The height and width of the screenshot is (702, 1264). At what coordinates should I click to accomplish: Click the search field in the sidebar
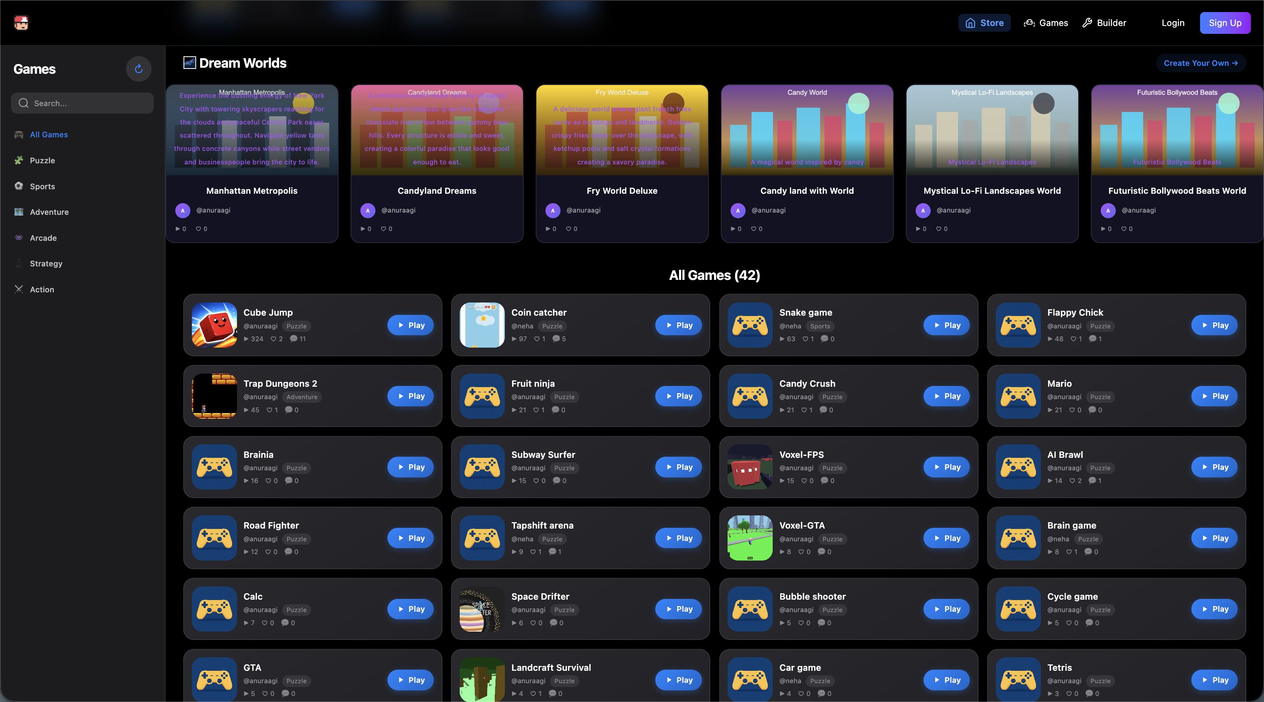click(82, 103)
